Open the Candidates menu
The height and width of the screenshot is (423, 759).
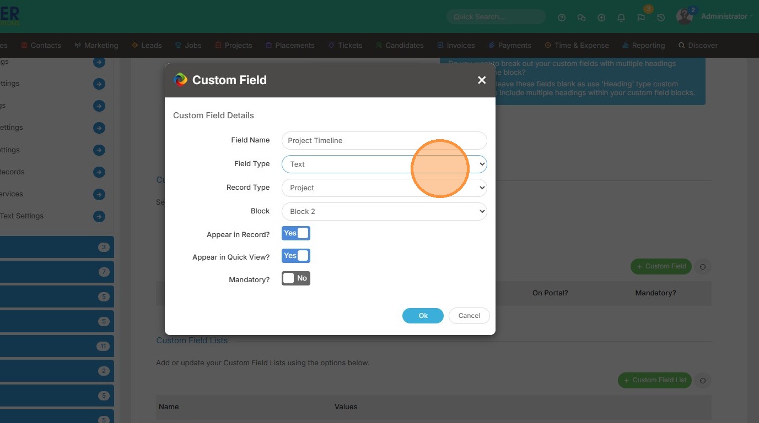point(400,45)
